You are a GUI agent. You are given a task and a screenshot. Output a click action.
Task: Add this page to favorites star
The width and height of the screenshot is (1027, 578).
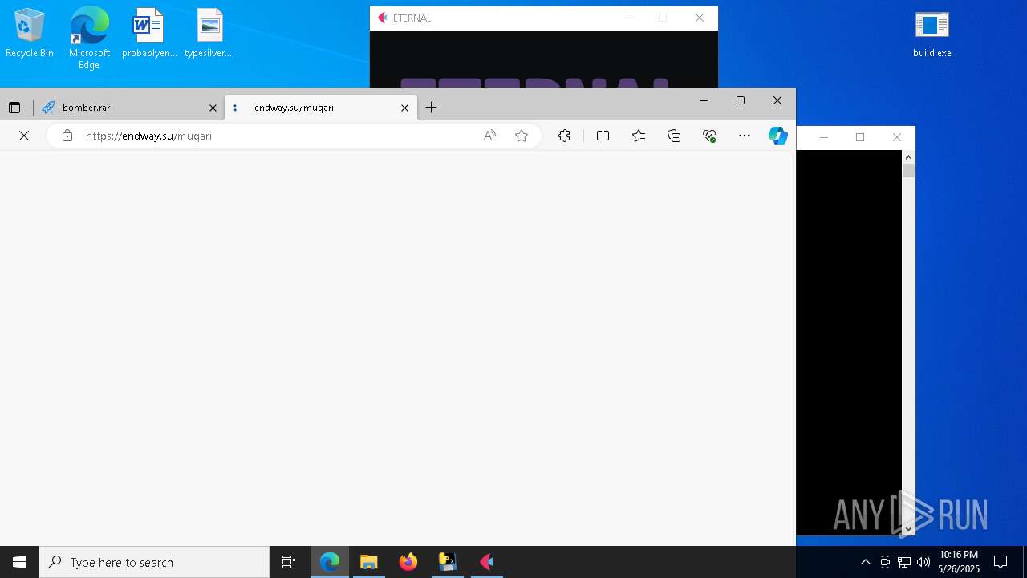point(522,136)
